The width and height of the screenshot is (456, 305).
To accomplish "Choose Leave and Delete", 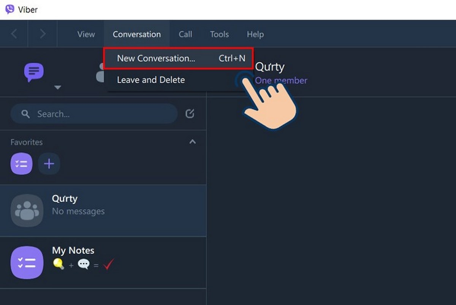I will click(x=151, y=80).
